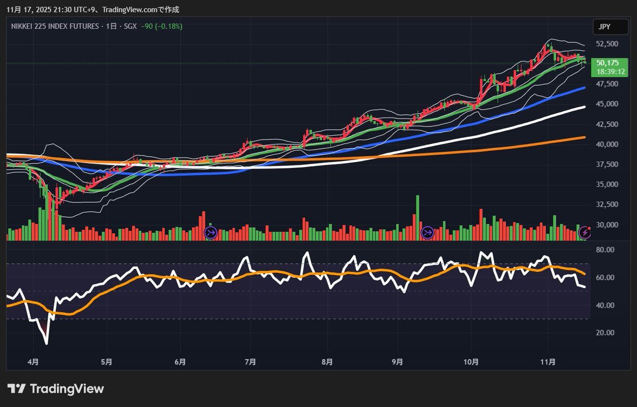
Task: Click the 7月 label on time axis
Action: 251,362
